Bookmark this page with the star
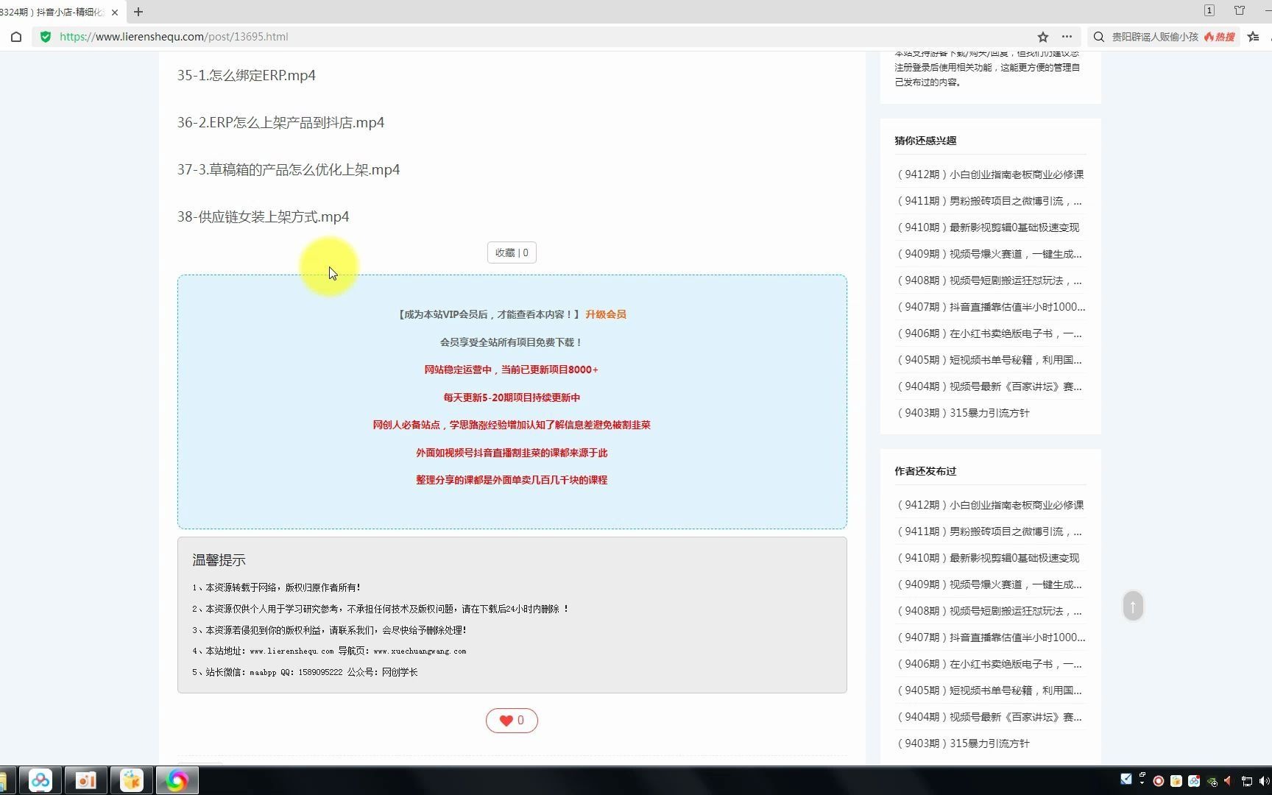 (x=1043, y=37)
